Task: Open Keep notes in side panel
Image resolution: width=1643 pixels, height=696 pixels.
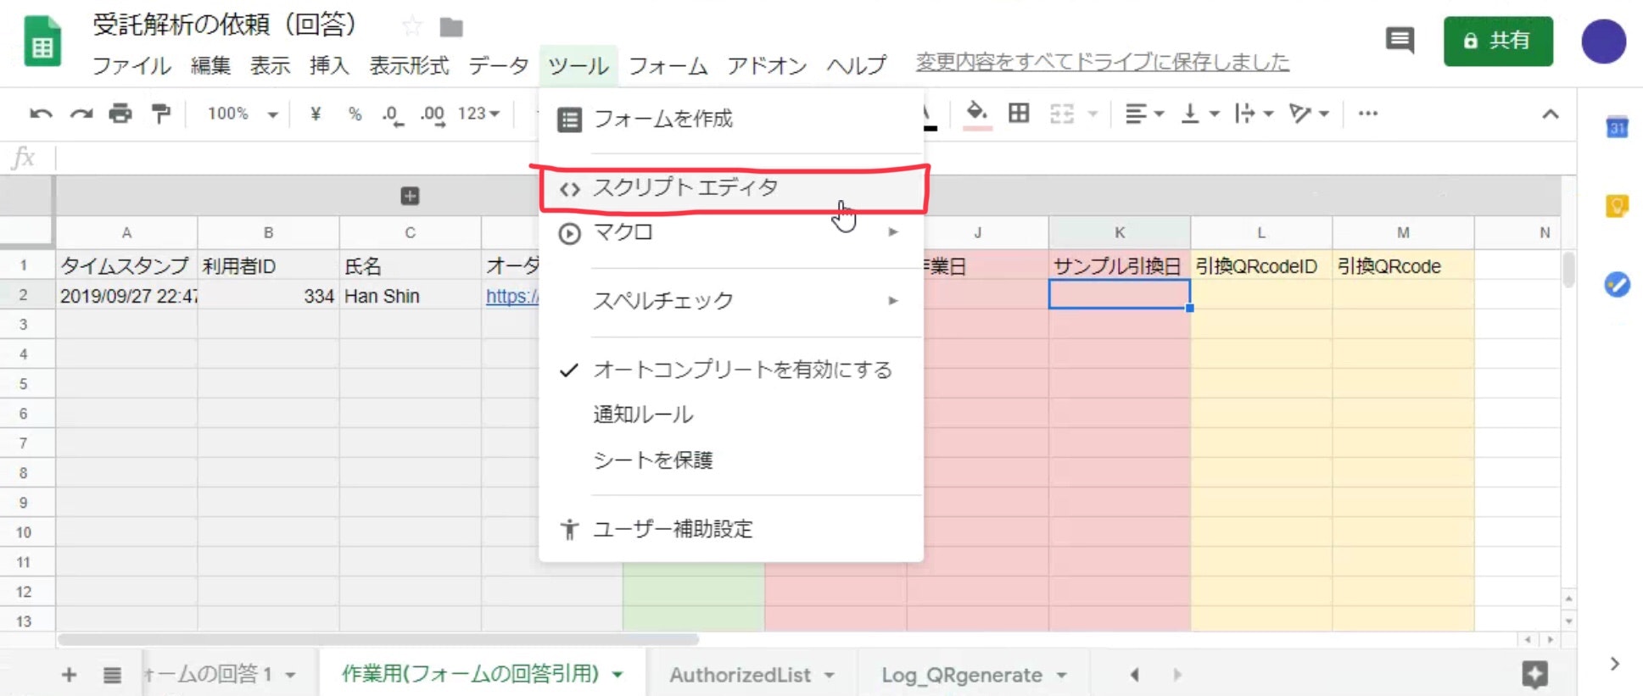Action: pyautogui.click(x=1617, y=206)
